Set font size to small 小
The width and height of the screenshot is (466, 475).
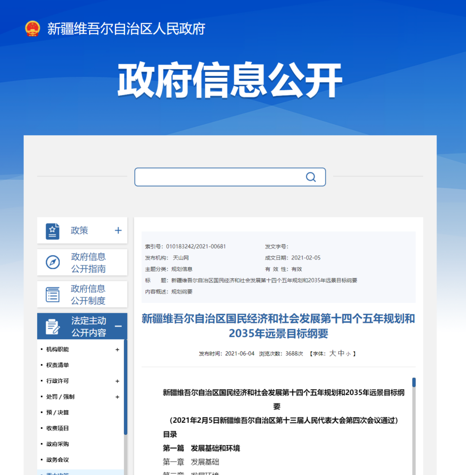pos(348,354)
